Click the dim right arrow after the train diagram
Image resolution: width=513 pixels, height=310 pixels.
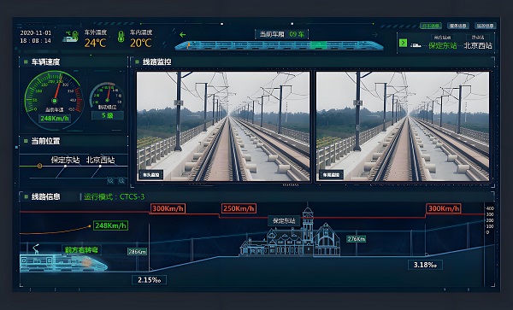375,34
